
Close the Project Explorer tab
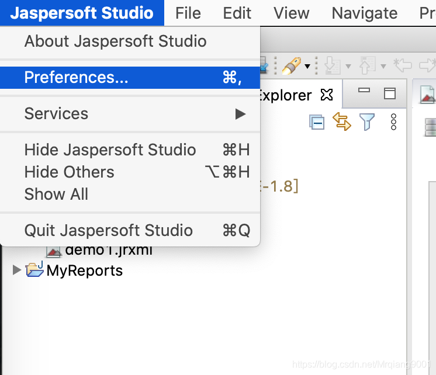pos(327,95)
